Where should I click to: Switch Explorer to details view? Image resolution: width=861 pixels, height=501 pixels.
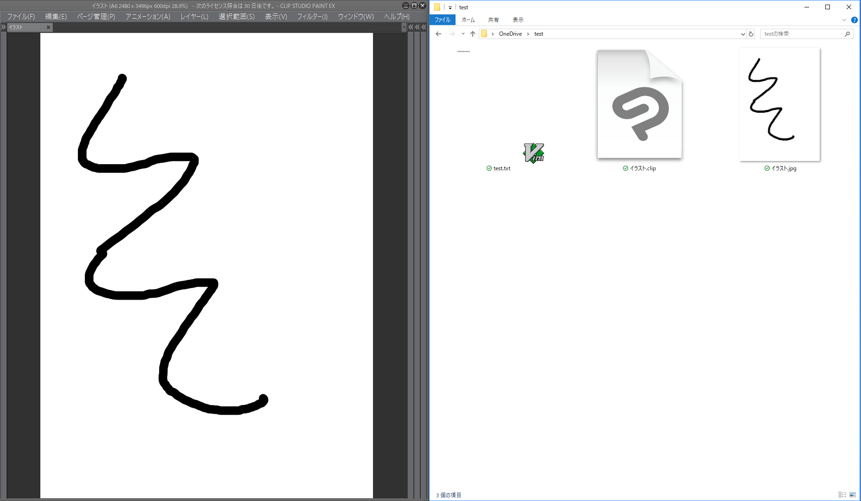click(842, 495)
